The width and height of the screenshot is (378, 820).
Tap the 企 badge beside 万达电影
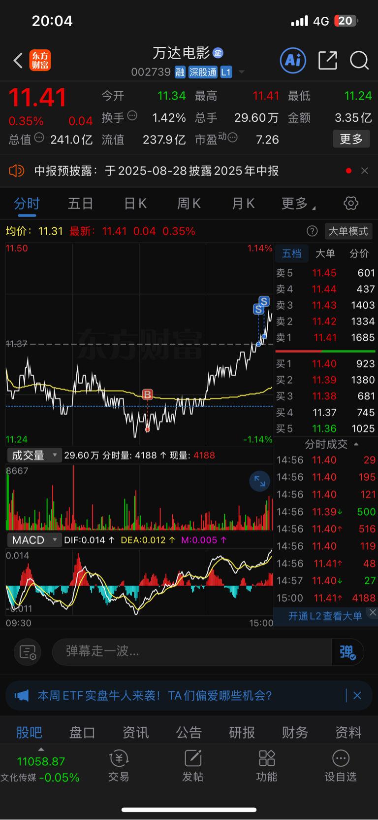coord(218,53)
